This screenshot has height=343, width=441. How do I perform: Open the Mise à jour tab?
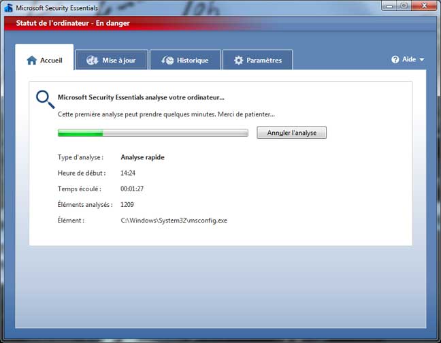112,60
